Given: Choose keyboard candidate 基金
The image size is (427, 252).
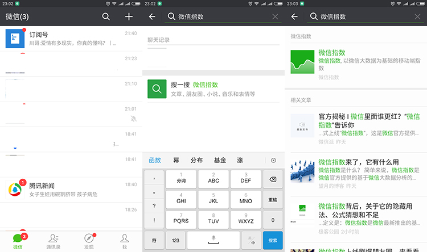Looking at the screenshot, I should 220,160.
